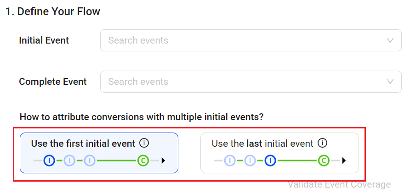The image size is (410, 194).
Task: Click green C marker in first-event diagram
Action: pos(143,161)
